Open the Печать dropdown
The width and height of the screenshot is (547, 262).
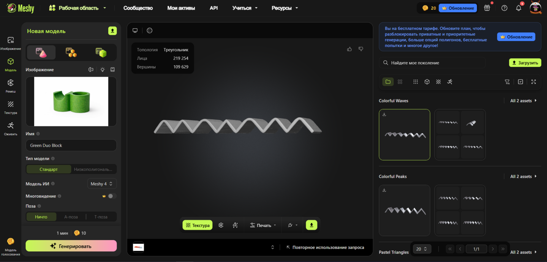(x=263, y=225)
